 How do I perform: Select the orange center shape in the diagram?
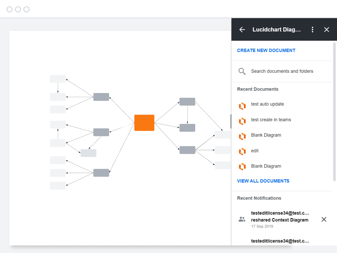point(144,123)
